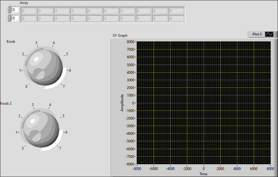Click the Plot 0 line-style icon in legend
This screenshot has height=177, width=278.
(269, 34)
